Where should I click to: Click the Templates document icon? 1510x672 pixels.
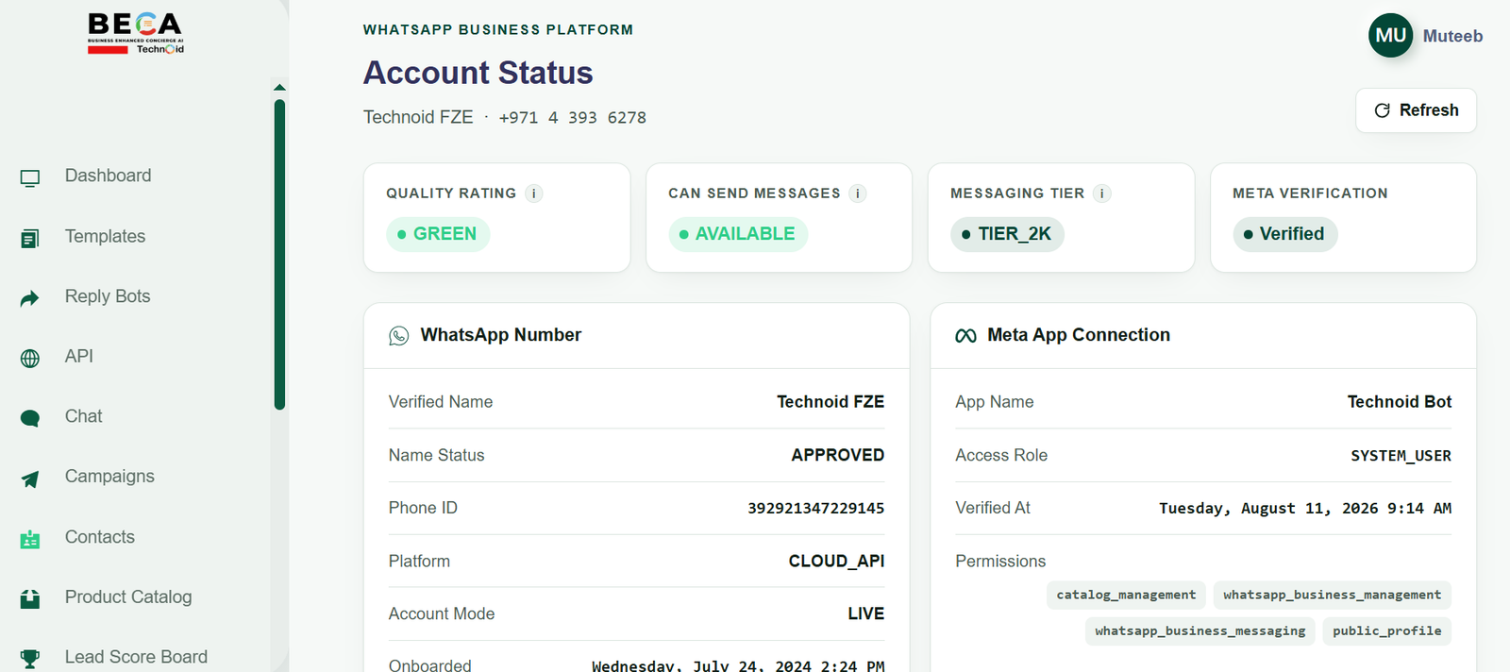click(x=30, y=239)
